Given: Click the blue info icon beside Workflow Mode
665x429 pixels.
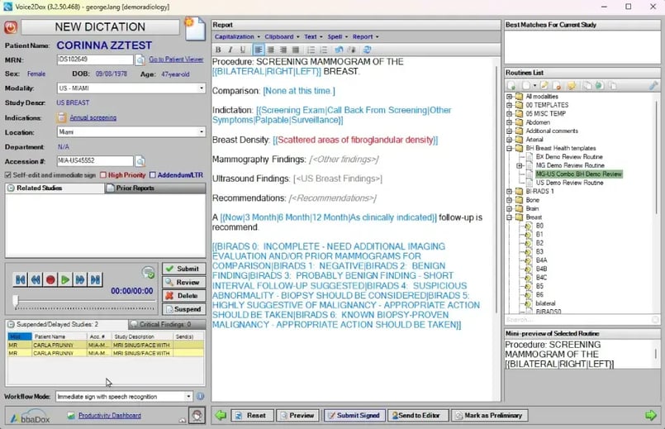Looking at the screenshot, I should 200,396.
